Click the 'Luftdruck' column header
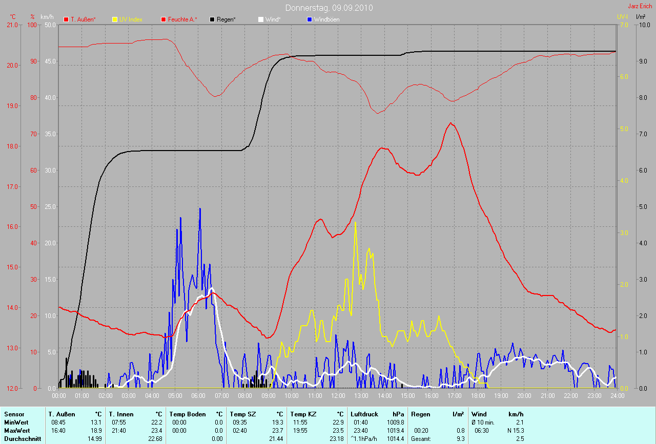Screen dimensions: 656x444 365,414
